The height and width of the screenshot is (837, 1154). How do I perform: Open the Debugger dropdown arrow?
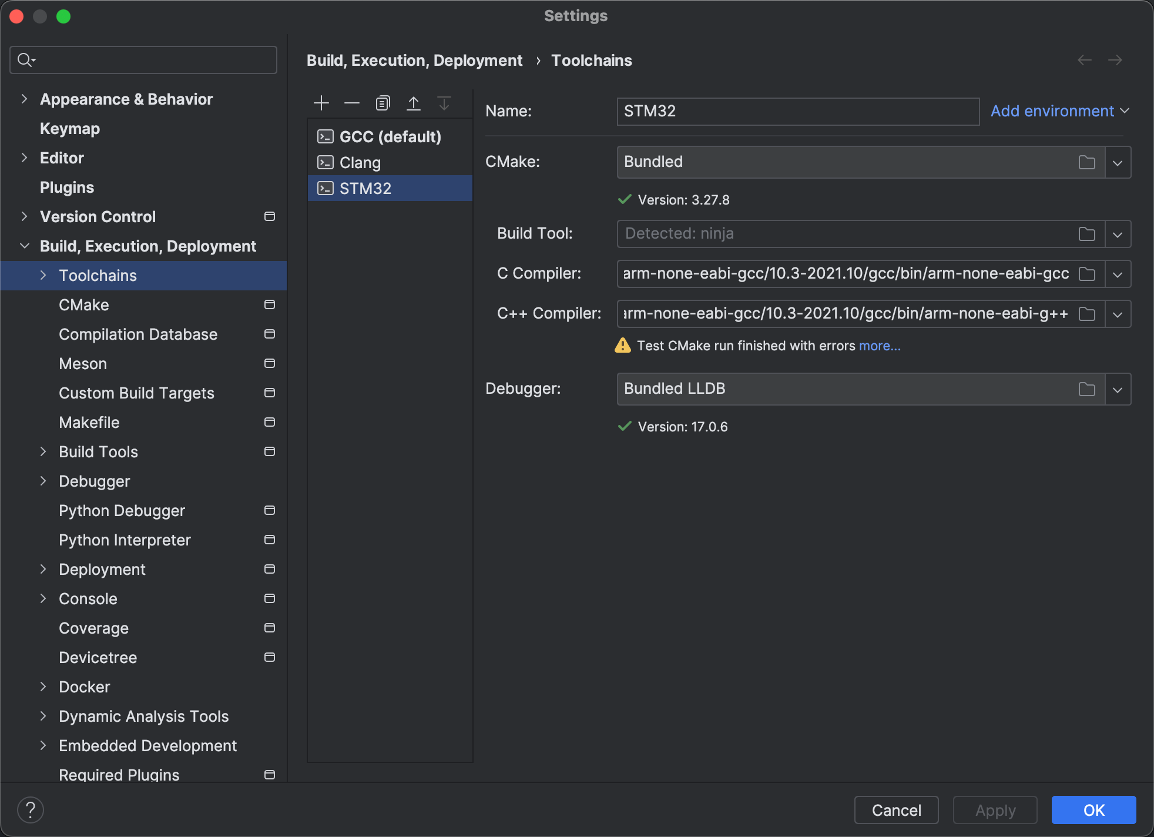(x=1118, y=389)
